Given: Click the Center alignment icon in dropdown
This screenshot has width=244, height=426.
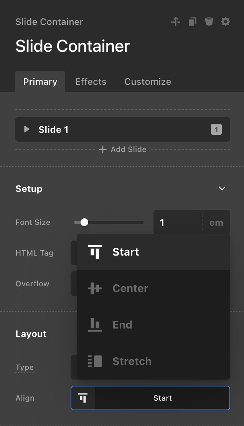Looking at the screenshot, I should (x=95, y=289).
